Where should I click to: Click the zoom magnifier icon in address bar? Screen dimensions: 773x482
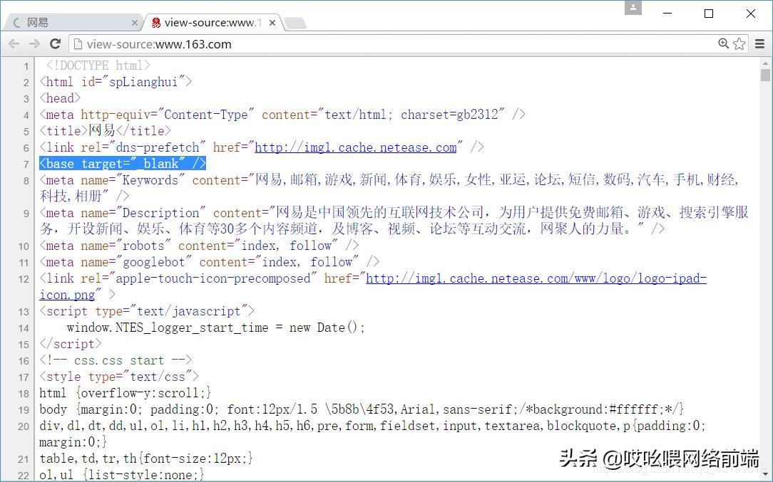click(x=723, y=43)
